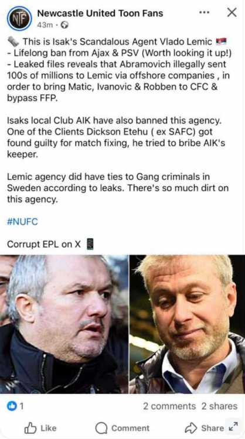Viewport: 245px width, 439px height.
Task: Open the three-dot post options menu
Action: click(x=204, y=12)
